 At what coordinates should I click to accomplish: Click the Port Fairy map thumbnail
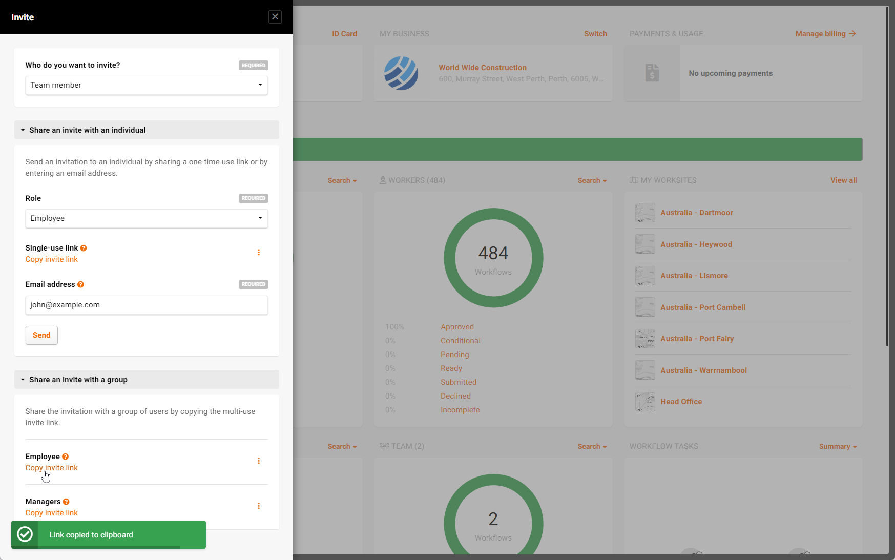coord(645,339)
